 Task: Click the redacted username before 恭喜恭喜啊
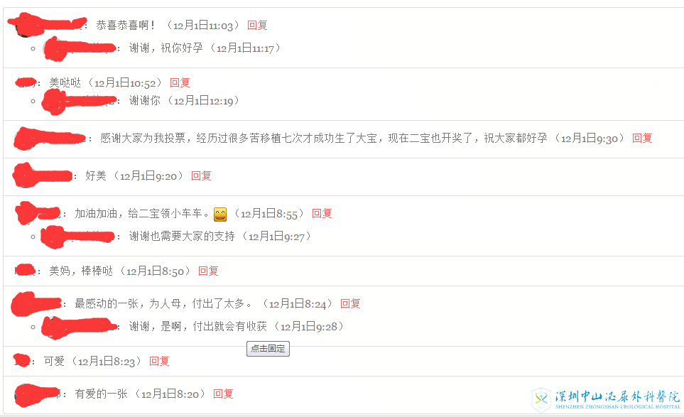(x=48, y=24)
